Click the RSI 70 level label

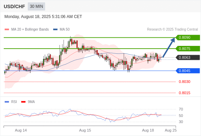(181, 109)
